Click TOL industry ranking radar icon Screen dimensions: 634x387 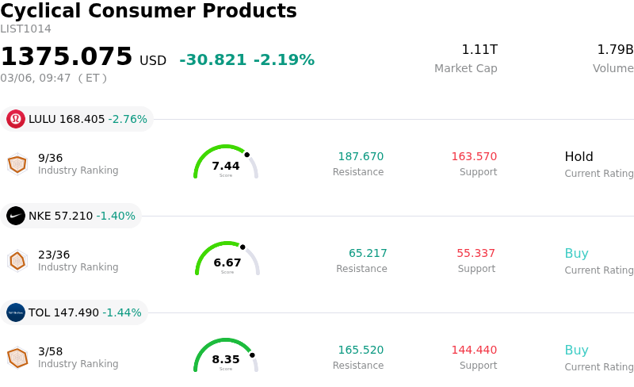click(x=17, y=358)
